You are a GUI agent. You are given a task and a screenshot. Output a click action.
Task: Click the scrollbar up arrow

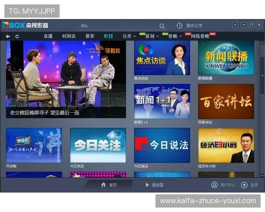(262, 43)
